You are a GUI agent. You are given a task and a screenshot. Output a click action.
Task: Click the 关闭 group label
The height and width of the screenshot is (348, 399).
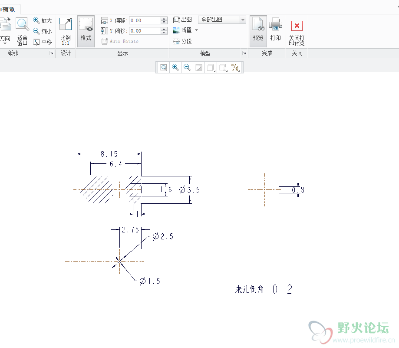(297, 53)
